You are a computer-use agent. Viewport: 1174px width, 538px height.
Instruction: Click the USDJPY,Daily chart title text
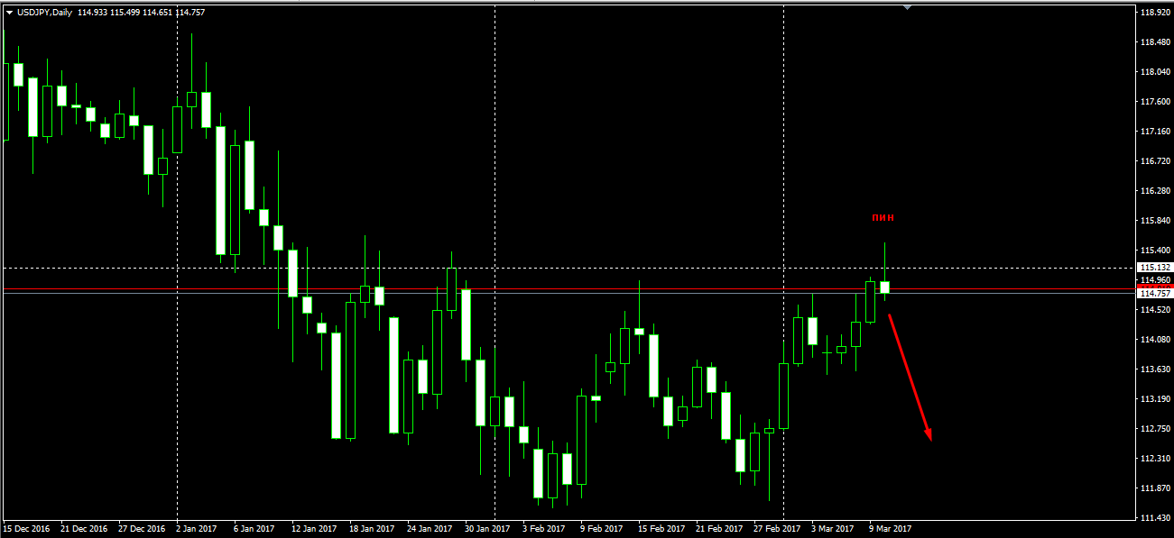point(44,13)
